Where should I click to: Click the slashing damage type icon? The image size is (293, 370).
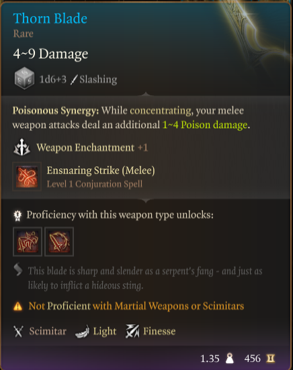[x=74, y=79]
